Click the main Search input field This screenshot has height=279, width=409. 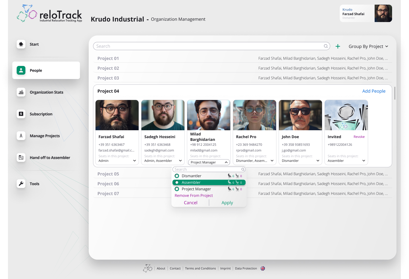209,46
